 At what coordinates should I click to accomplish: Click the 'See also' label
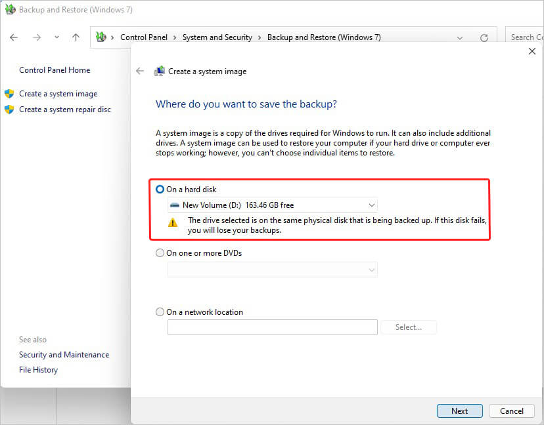[33, 340]
